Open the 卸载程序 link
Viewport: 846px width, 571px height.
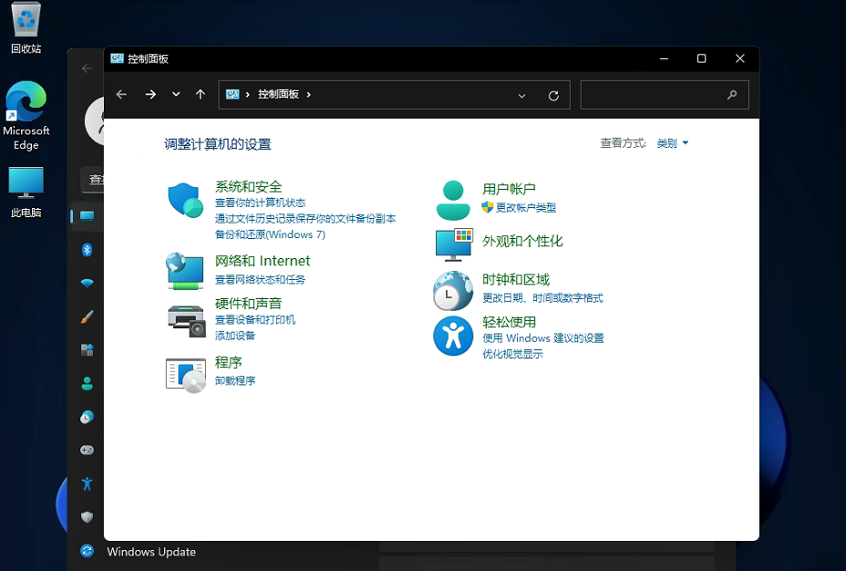pyautogui.click(x=235, y=380)
